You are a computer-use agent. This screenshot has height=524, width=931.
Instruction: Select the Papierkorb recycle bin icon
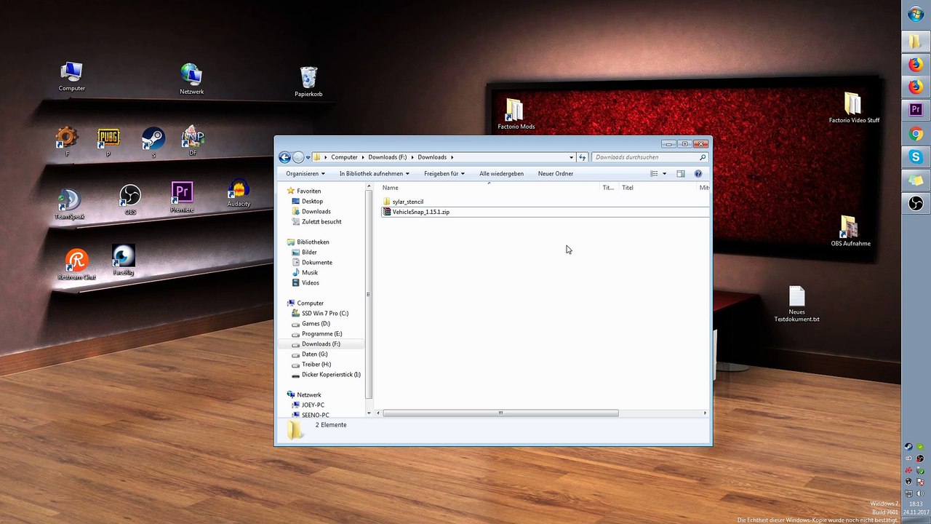click(x=308, y=82)
